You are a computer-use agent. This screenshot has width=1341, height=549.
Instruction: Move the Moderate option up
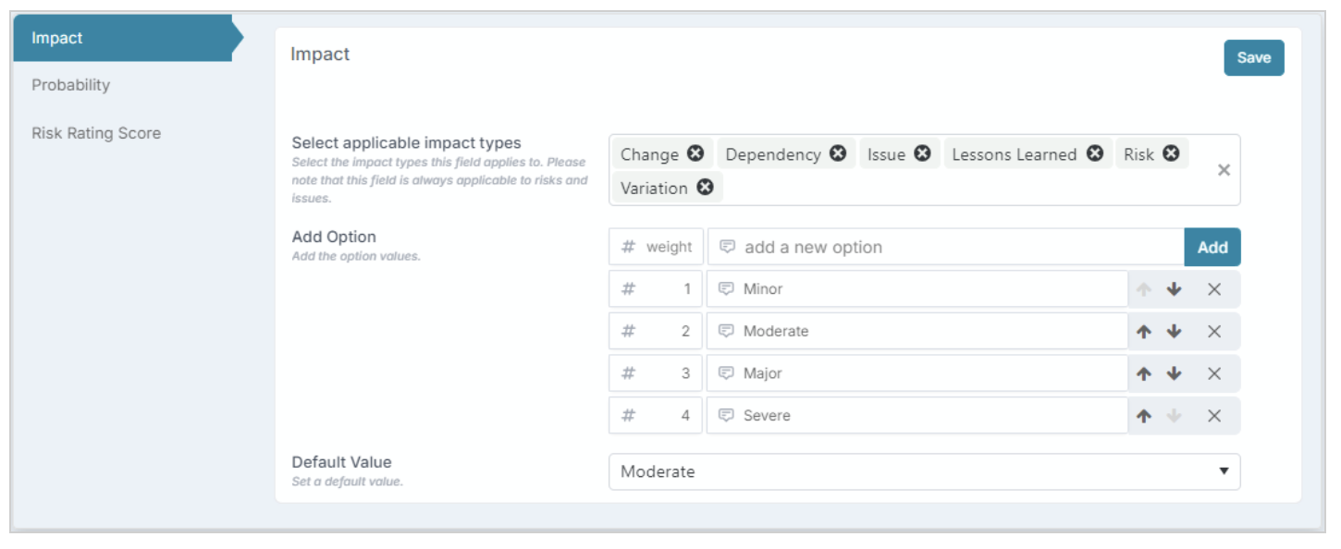coord(1144,332)
